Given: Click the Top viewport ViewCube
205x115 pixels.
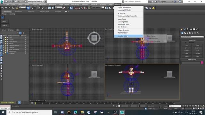Looking at the screenshot, I should tap(94, 38).
